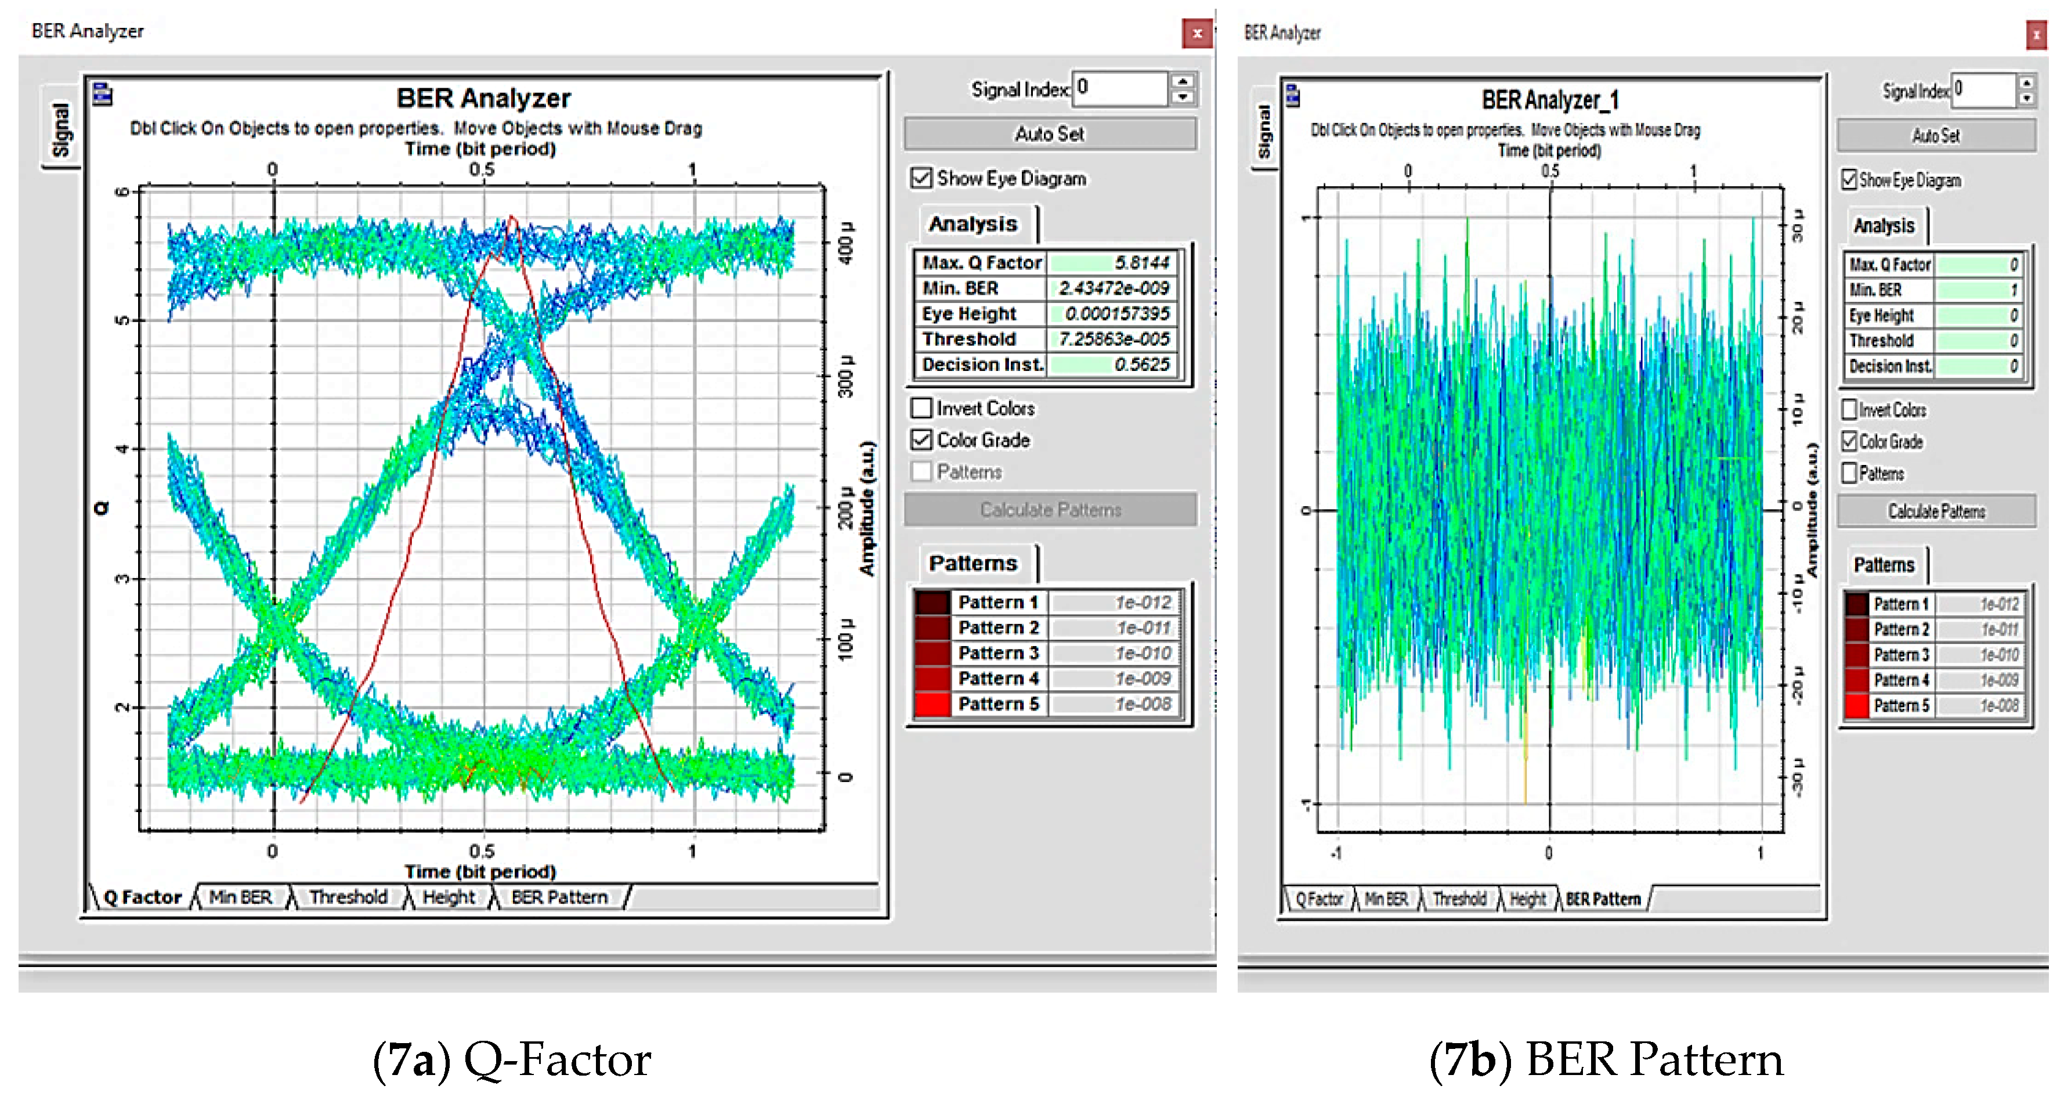
Task: Close the left BER Analyzer window
Action: click(x=1197, y=34)
